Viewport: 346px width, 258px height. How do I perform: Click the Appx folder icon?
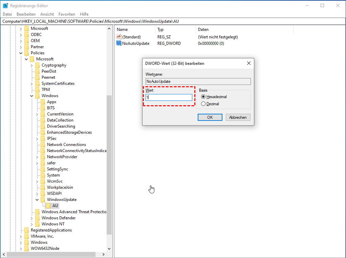coord(43,102)
